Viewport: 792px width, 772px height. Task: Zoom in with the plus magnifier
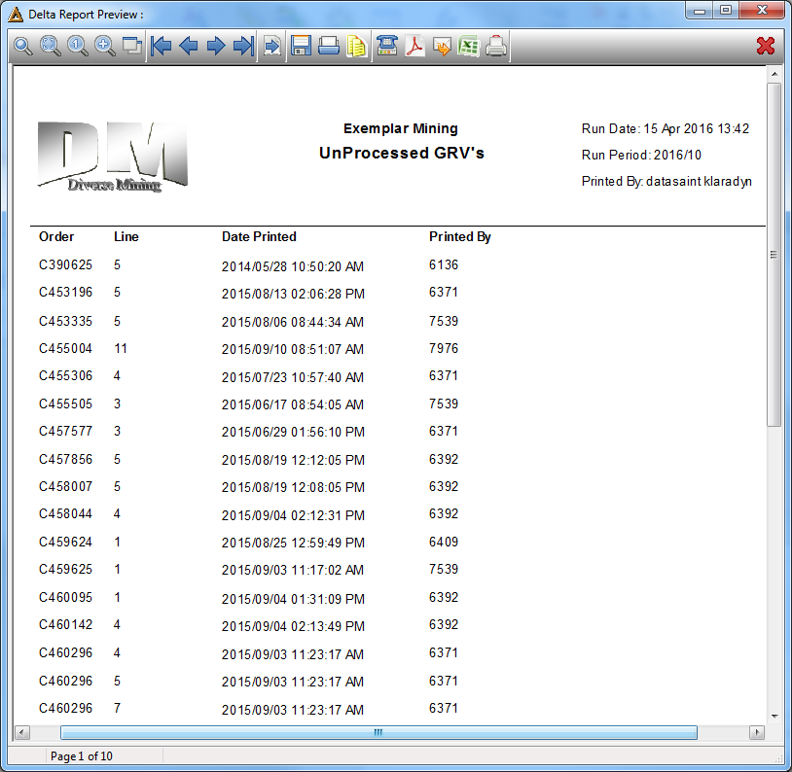104,46
